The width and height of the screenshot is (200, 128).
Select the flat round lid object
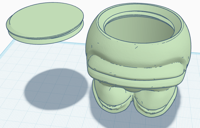(x=45, y=23)
